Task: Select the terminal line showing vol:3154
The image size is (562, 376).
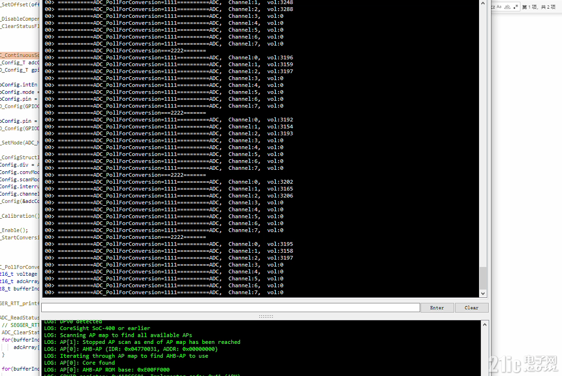Action: pos(169,127)
